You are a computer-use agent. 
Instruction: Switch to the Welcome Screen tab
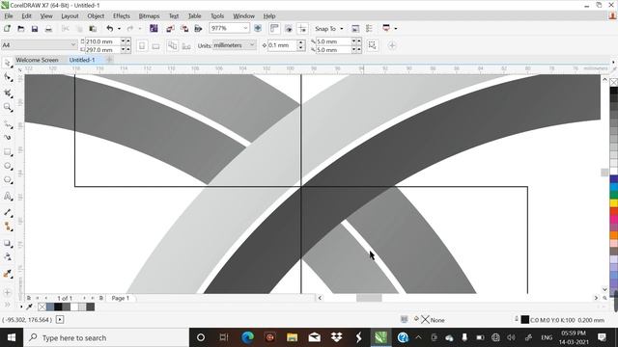tap(37, 60)
